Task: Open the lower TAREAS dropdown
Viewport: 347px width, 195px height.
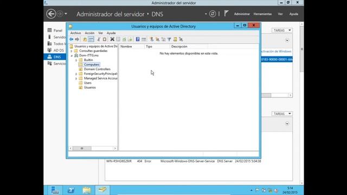Action: tap(282, 114)
